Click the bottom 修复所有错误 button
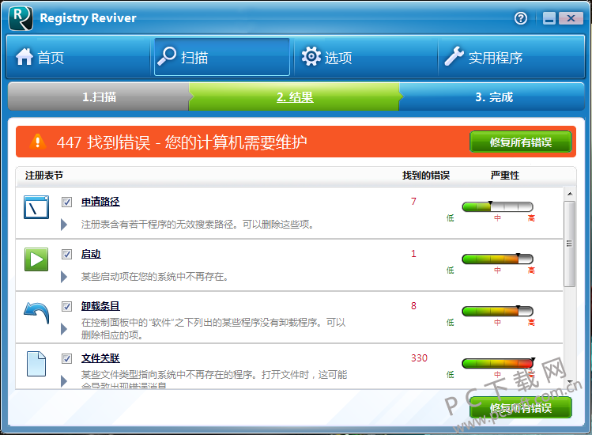Screen dimensions: 592x435 pos(521,407)
